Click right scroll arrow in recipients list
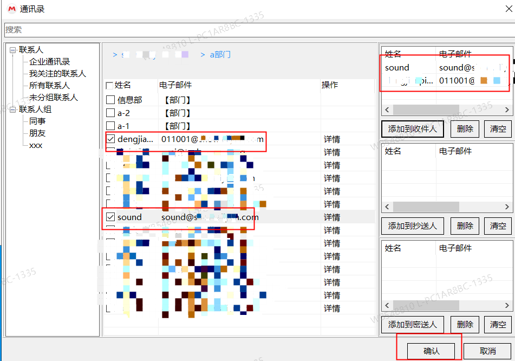Image resolution: width=515 pixels, height=361 pixels. pyautogui.click(x=507, y=110)
